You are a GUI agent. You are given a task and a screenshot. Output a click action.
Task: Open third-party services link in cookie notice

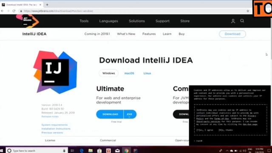click(208, 122)
